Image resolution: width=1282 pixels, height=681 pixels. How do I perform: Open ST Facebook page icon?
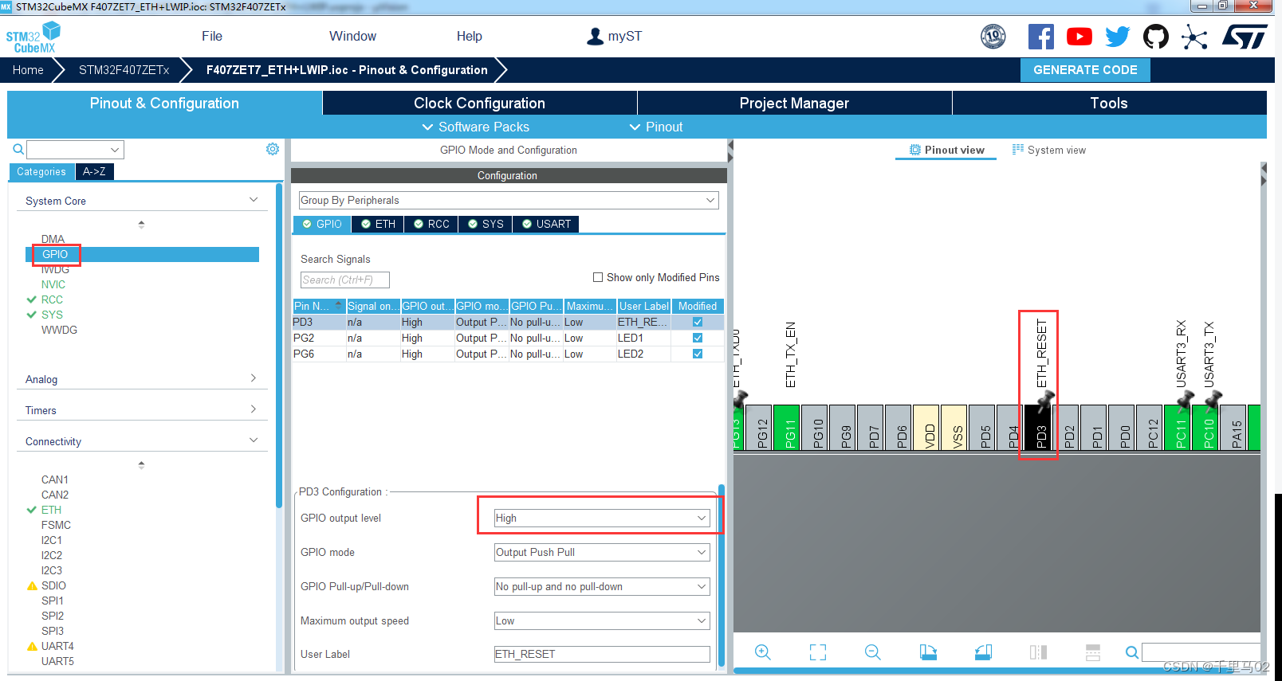(1041, 37)
